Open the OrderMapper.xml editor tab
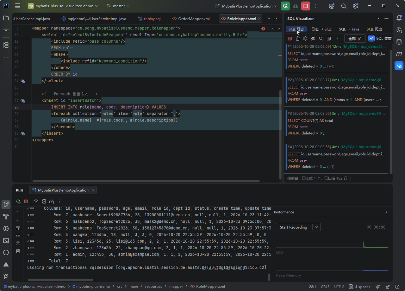 point(191,19)
